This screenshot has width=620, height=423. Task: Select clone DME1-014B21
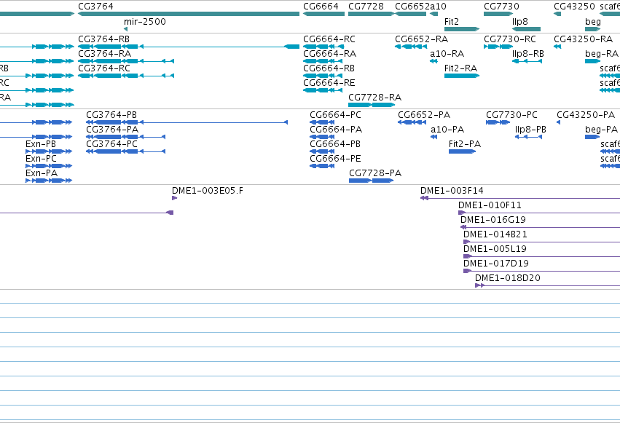[542, 242]
